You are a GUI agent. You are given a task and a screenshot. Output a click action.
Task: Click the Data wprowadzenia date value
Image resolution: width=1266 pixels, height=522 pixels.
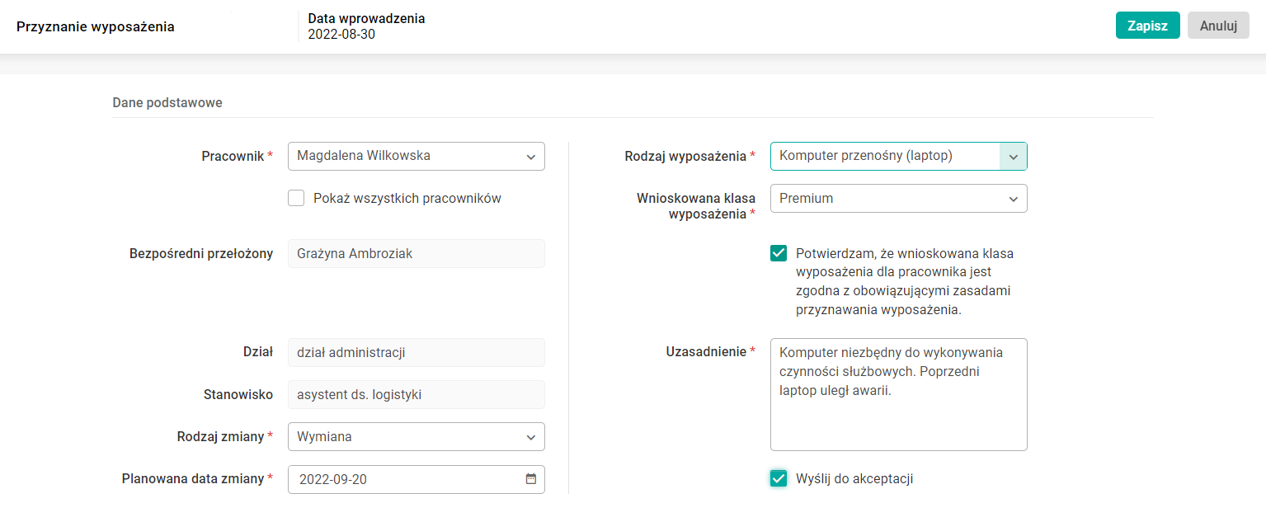coord(341,35)
